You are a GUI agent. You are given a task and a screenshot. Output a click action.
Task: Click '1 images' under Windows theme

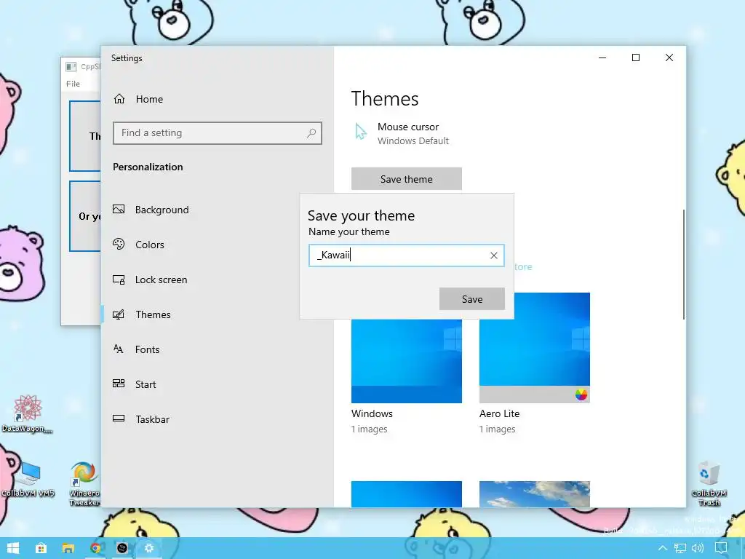tap(369, 429)
